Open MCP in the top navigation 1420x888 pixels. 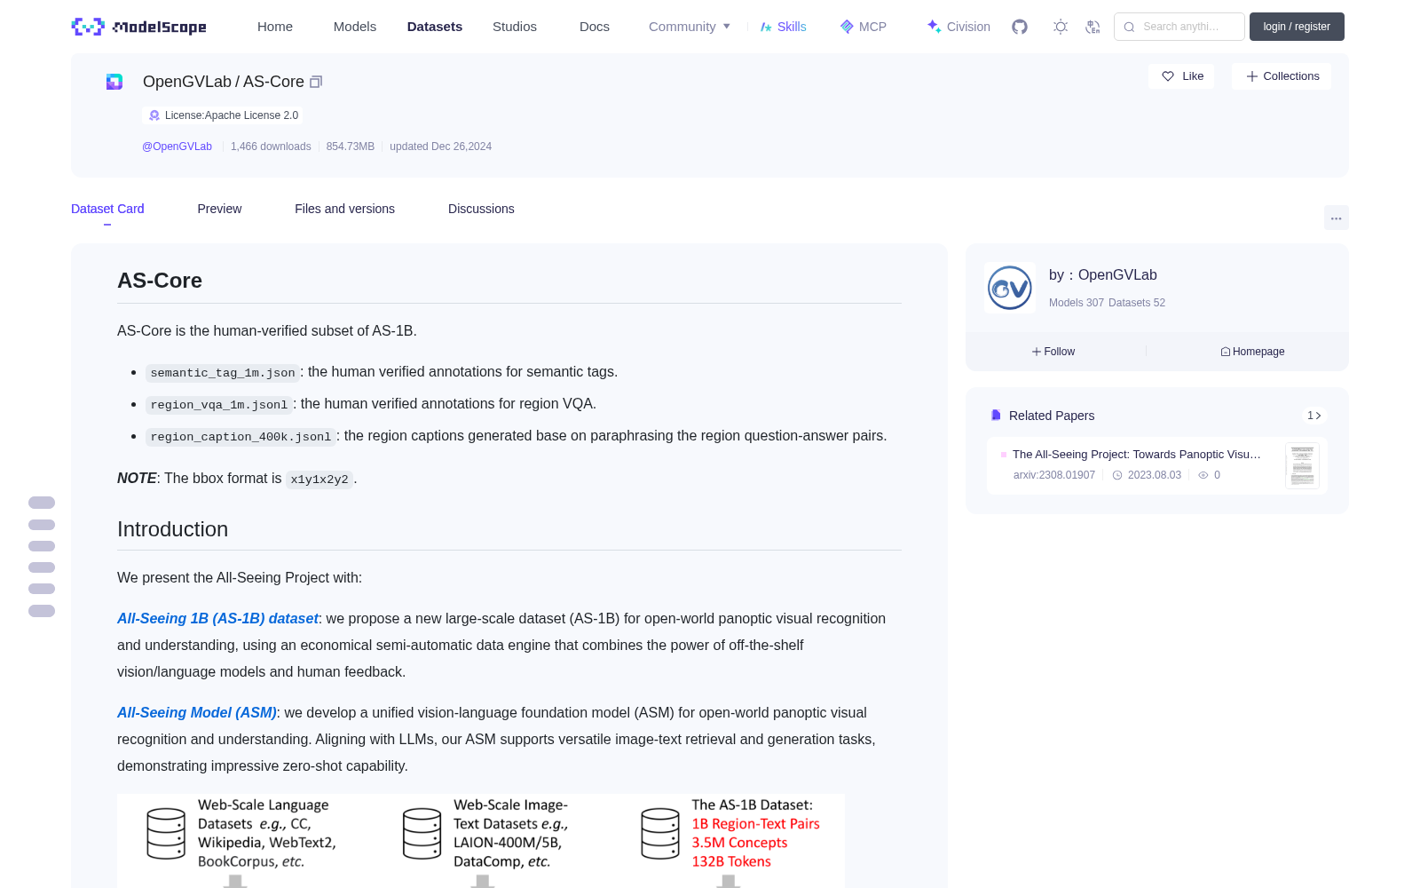(x=864, y=27)
